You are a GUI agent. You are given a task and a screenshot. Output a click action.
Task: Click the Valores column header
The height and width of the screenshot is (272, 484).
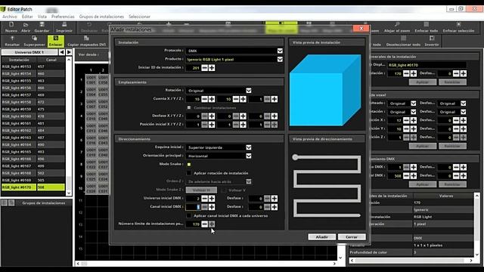(445, 196)
